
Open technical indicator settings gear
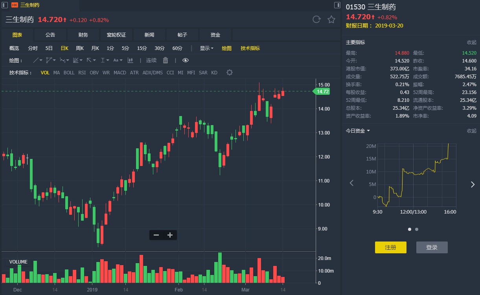[230, 72]
